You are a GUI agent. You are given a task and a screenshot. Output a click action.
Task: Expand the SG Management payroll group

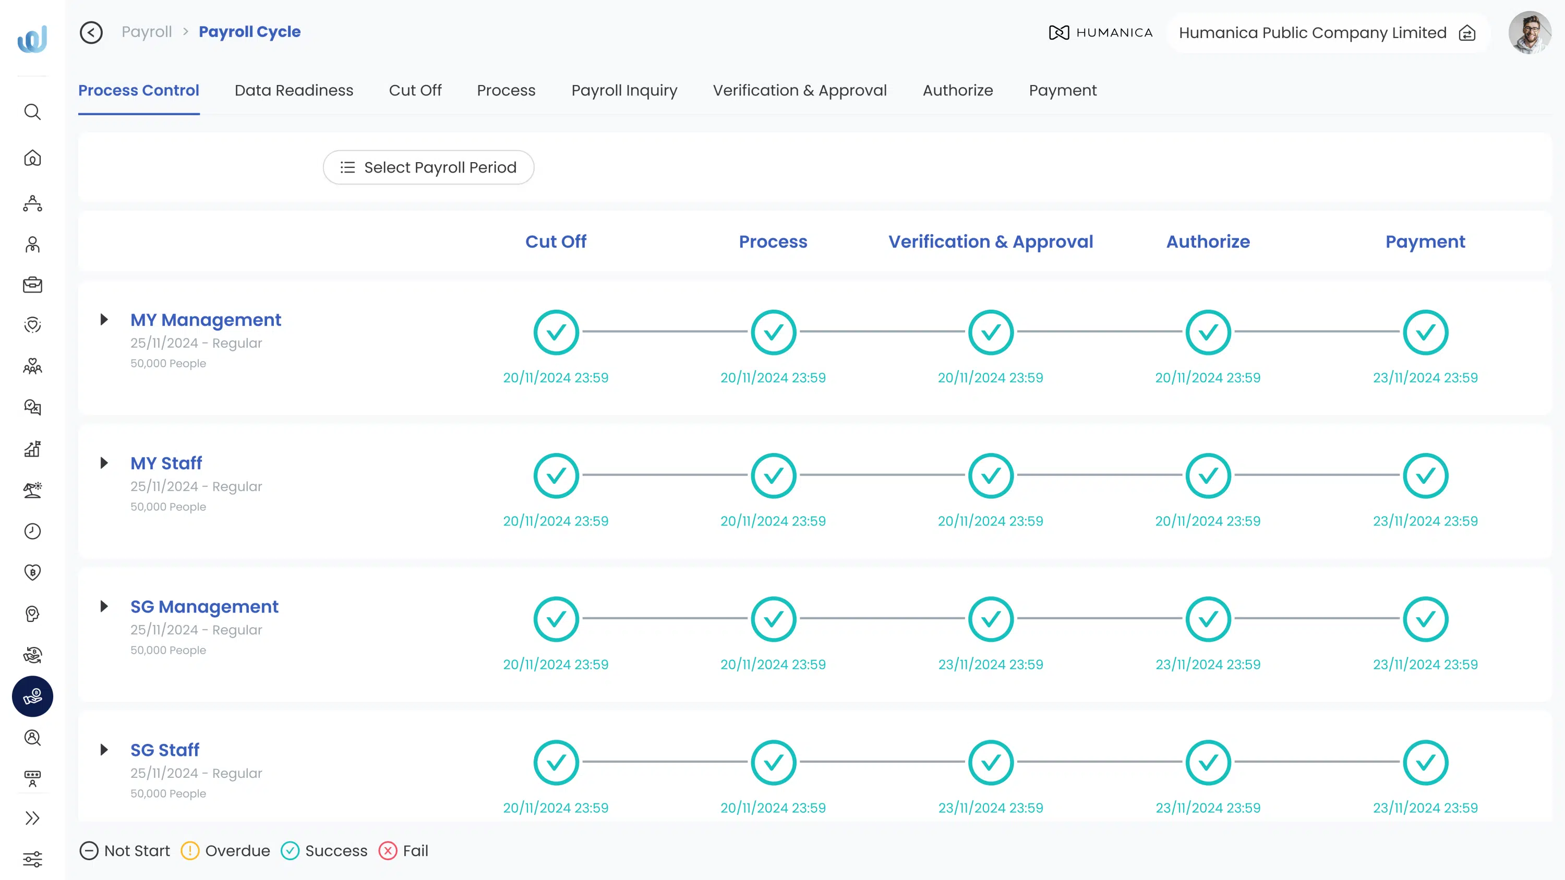click(x=103, y=606)
